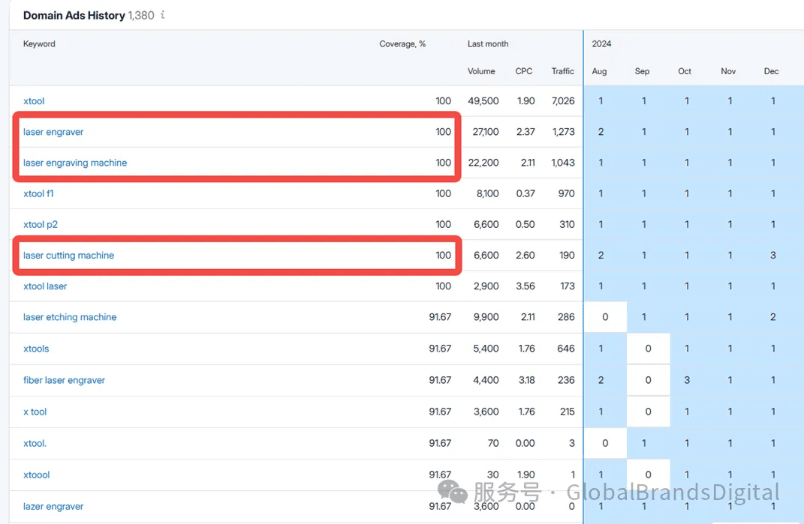The width and height of the screenshot is (804, 524).
Task: Open the 'xtools' keyword link
Action: coord(36,349)
